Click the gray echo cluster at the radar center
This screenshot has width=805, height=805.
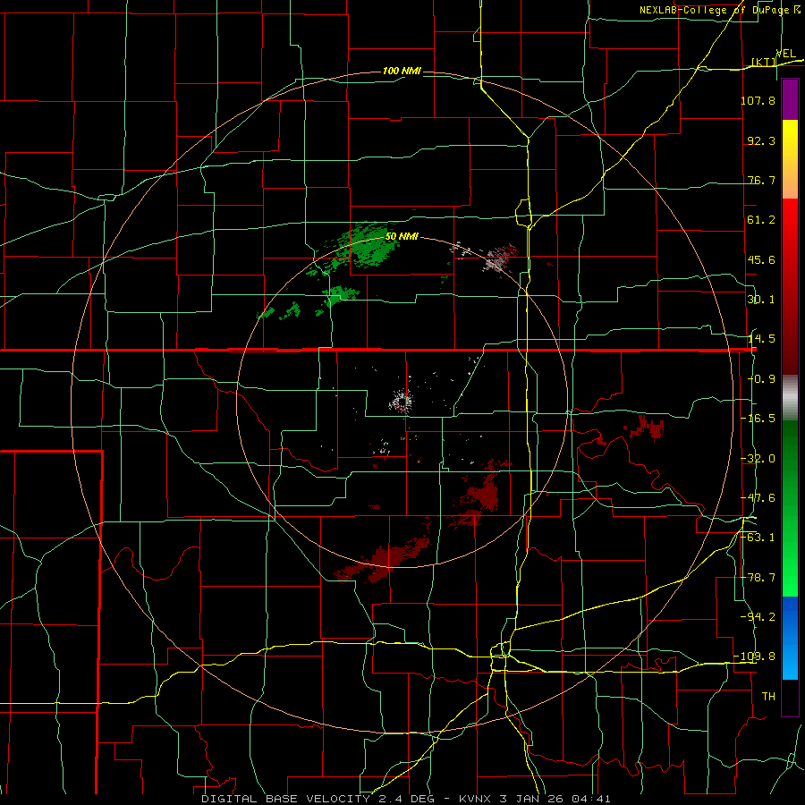point(401,402)
